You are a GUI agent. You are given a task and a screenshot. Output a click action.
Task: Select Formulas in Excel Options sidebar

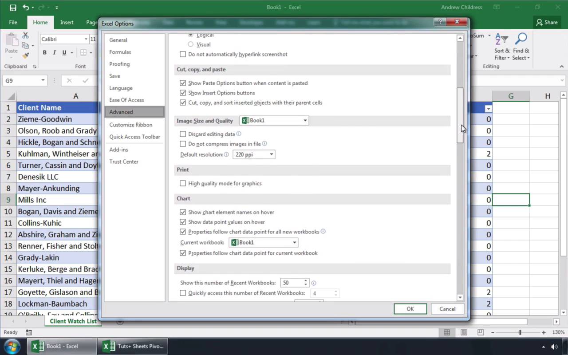tap(120, 52)
